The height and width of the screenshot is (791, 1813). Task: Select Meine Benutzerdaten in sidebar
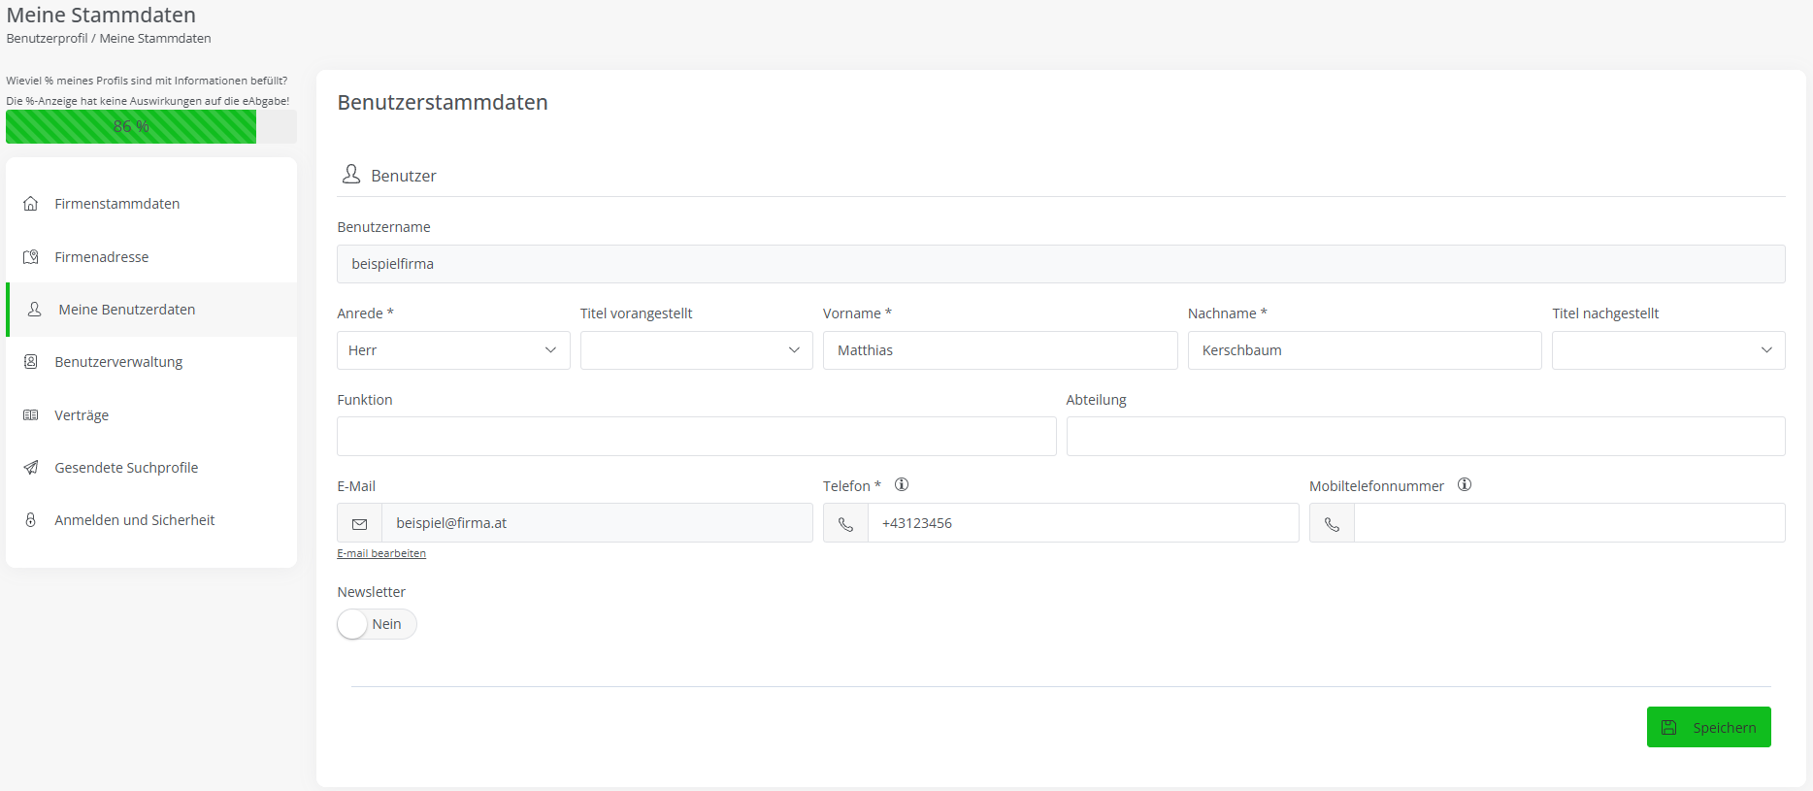(127, 310)
